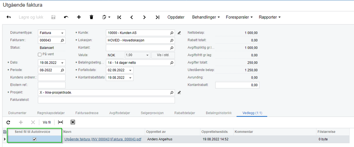Click pencil edit icon beside Prosjekt
The width and height of the screenshot is (354, 147).
(x=179, y=92)
